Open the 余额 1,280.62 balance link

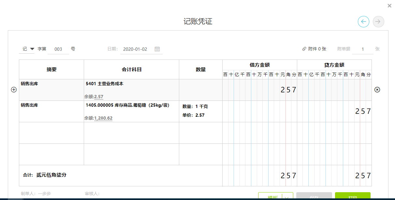103,118
